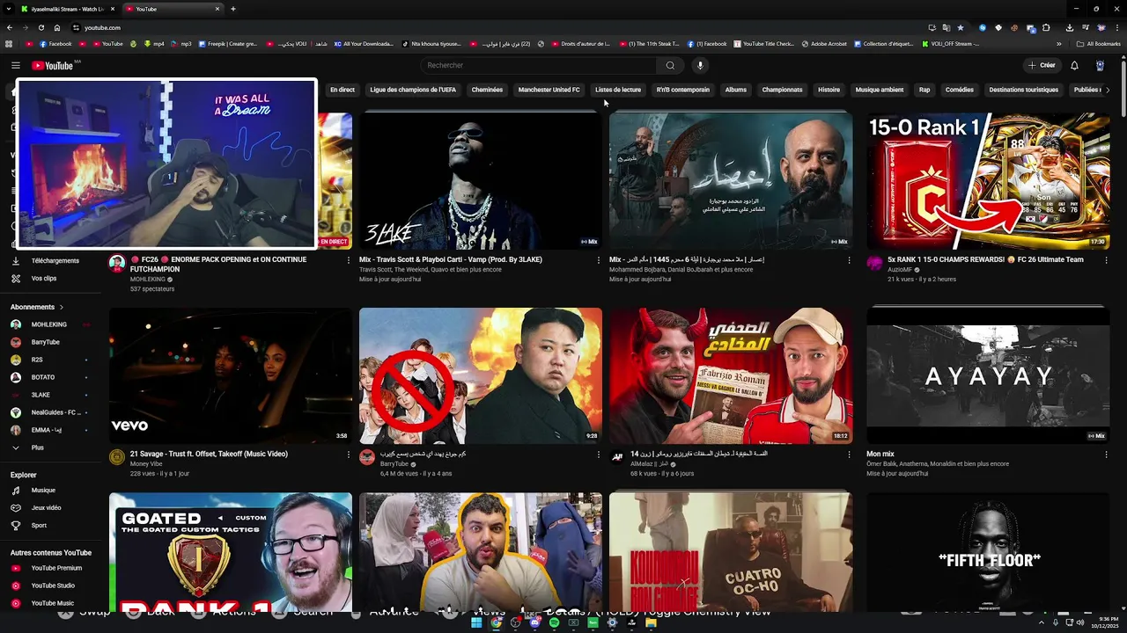Image resolution: width=1127 pixels, height=633 pixels.
Task: Expand the Abonnements section chevron
Action: click(x=62, y=307)
